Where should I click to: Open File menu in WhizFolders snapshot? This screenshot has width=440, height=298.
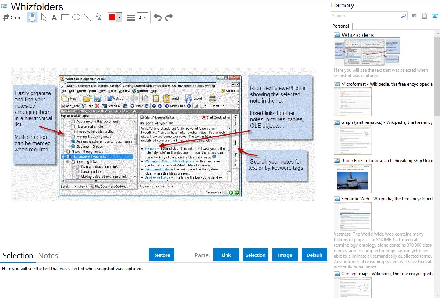click(x=64, y=91)
